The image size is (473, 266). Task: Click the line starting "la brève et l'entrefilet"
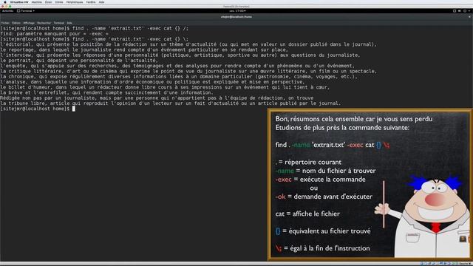click(x=106, y=92)
